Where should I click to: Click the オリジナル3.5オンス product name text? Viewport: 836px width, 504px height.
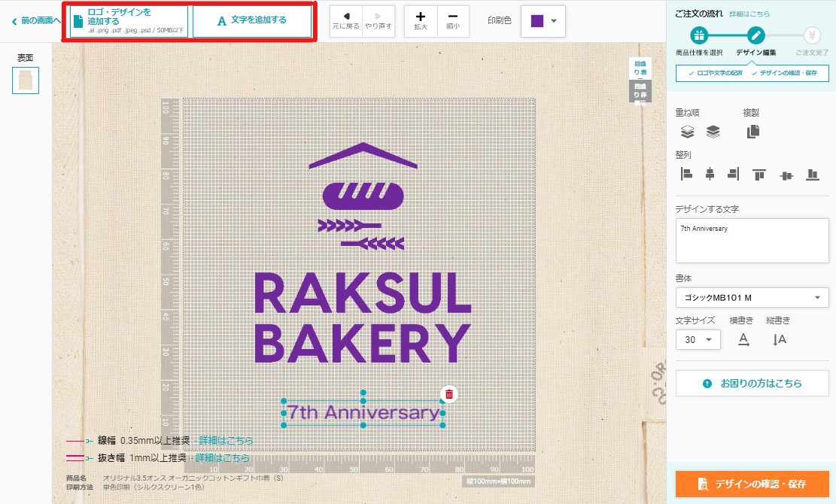point(193,478)
